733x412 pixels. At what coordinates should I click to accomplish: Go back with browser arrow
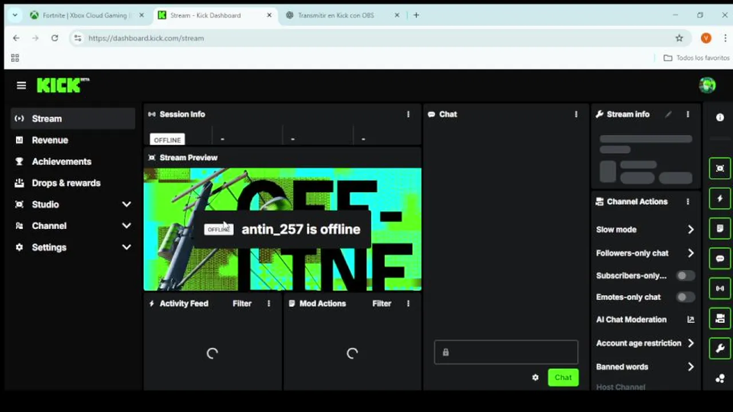coord(16,38)
